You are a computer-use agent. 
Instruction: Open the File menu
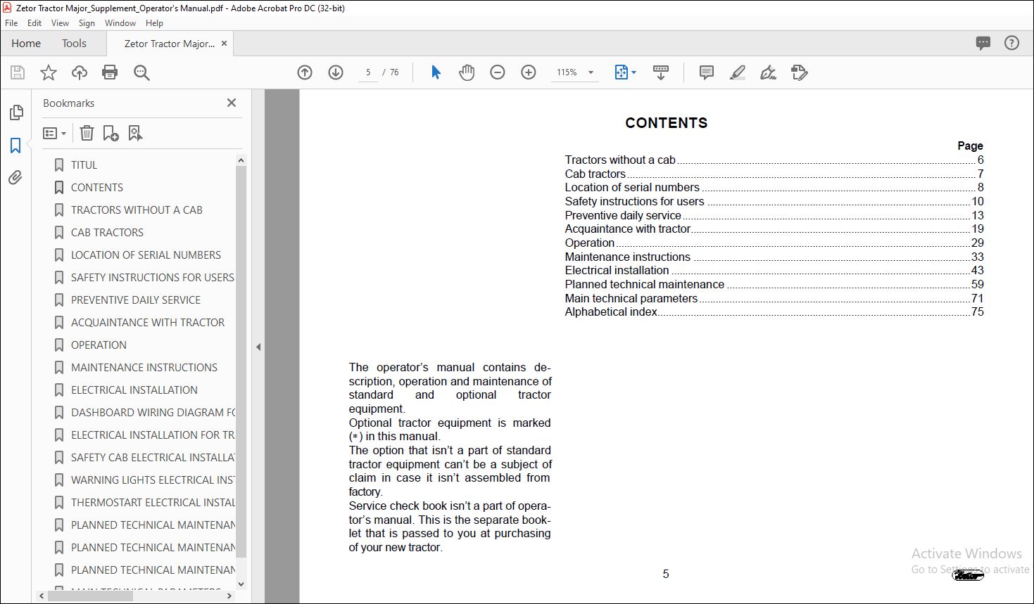pyautogui.click(x=11, y=23)
